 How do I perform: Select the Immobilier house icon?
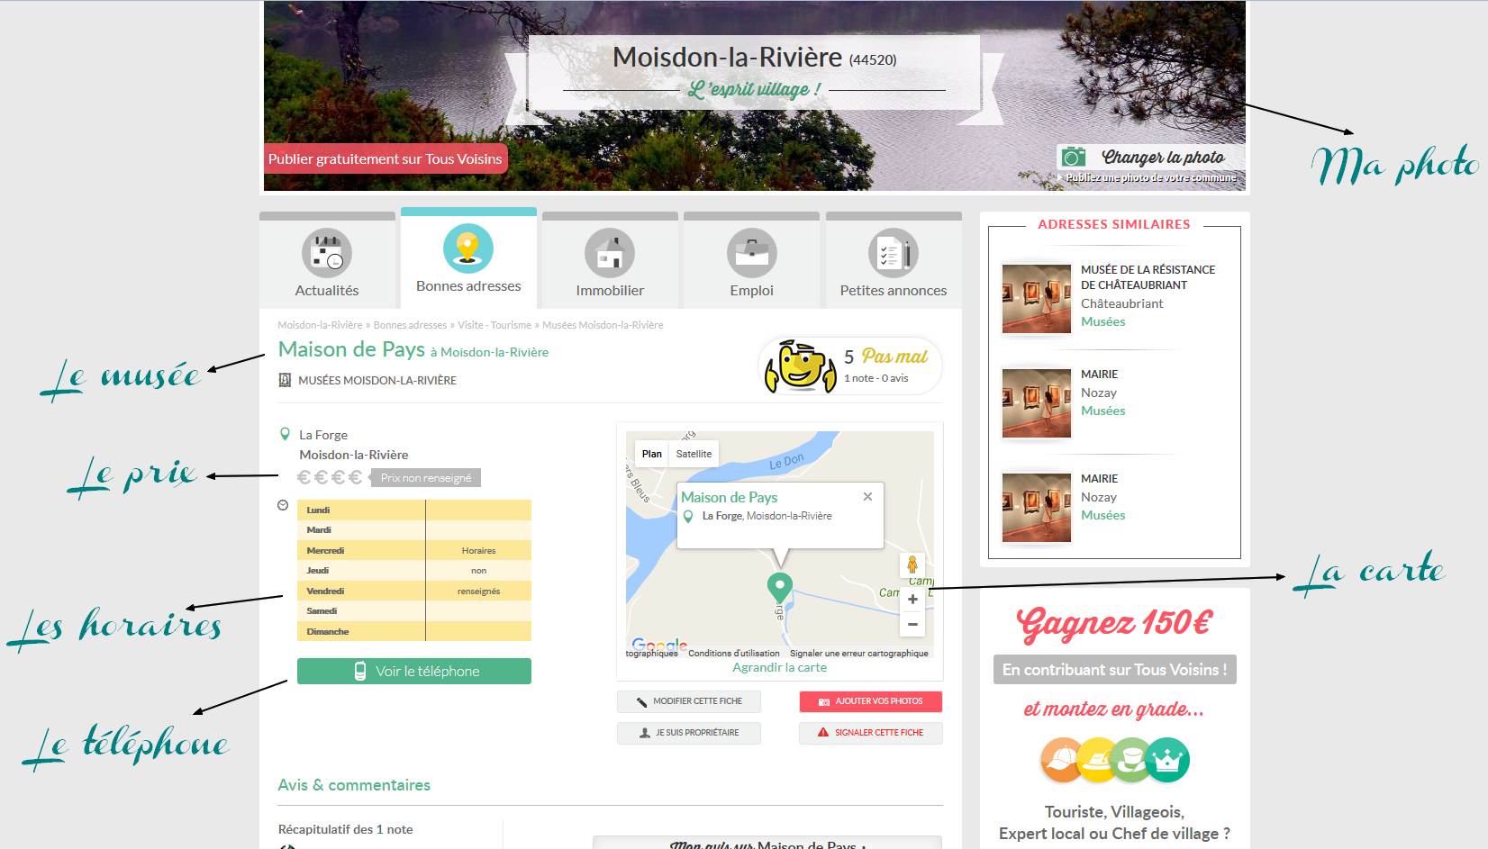point(610,252)
